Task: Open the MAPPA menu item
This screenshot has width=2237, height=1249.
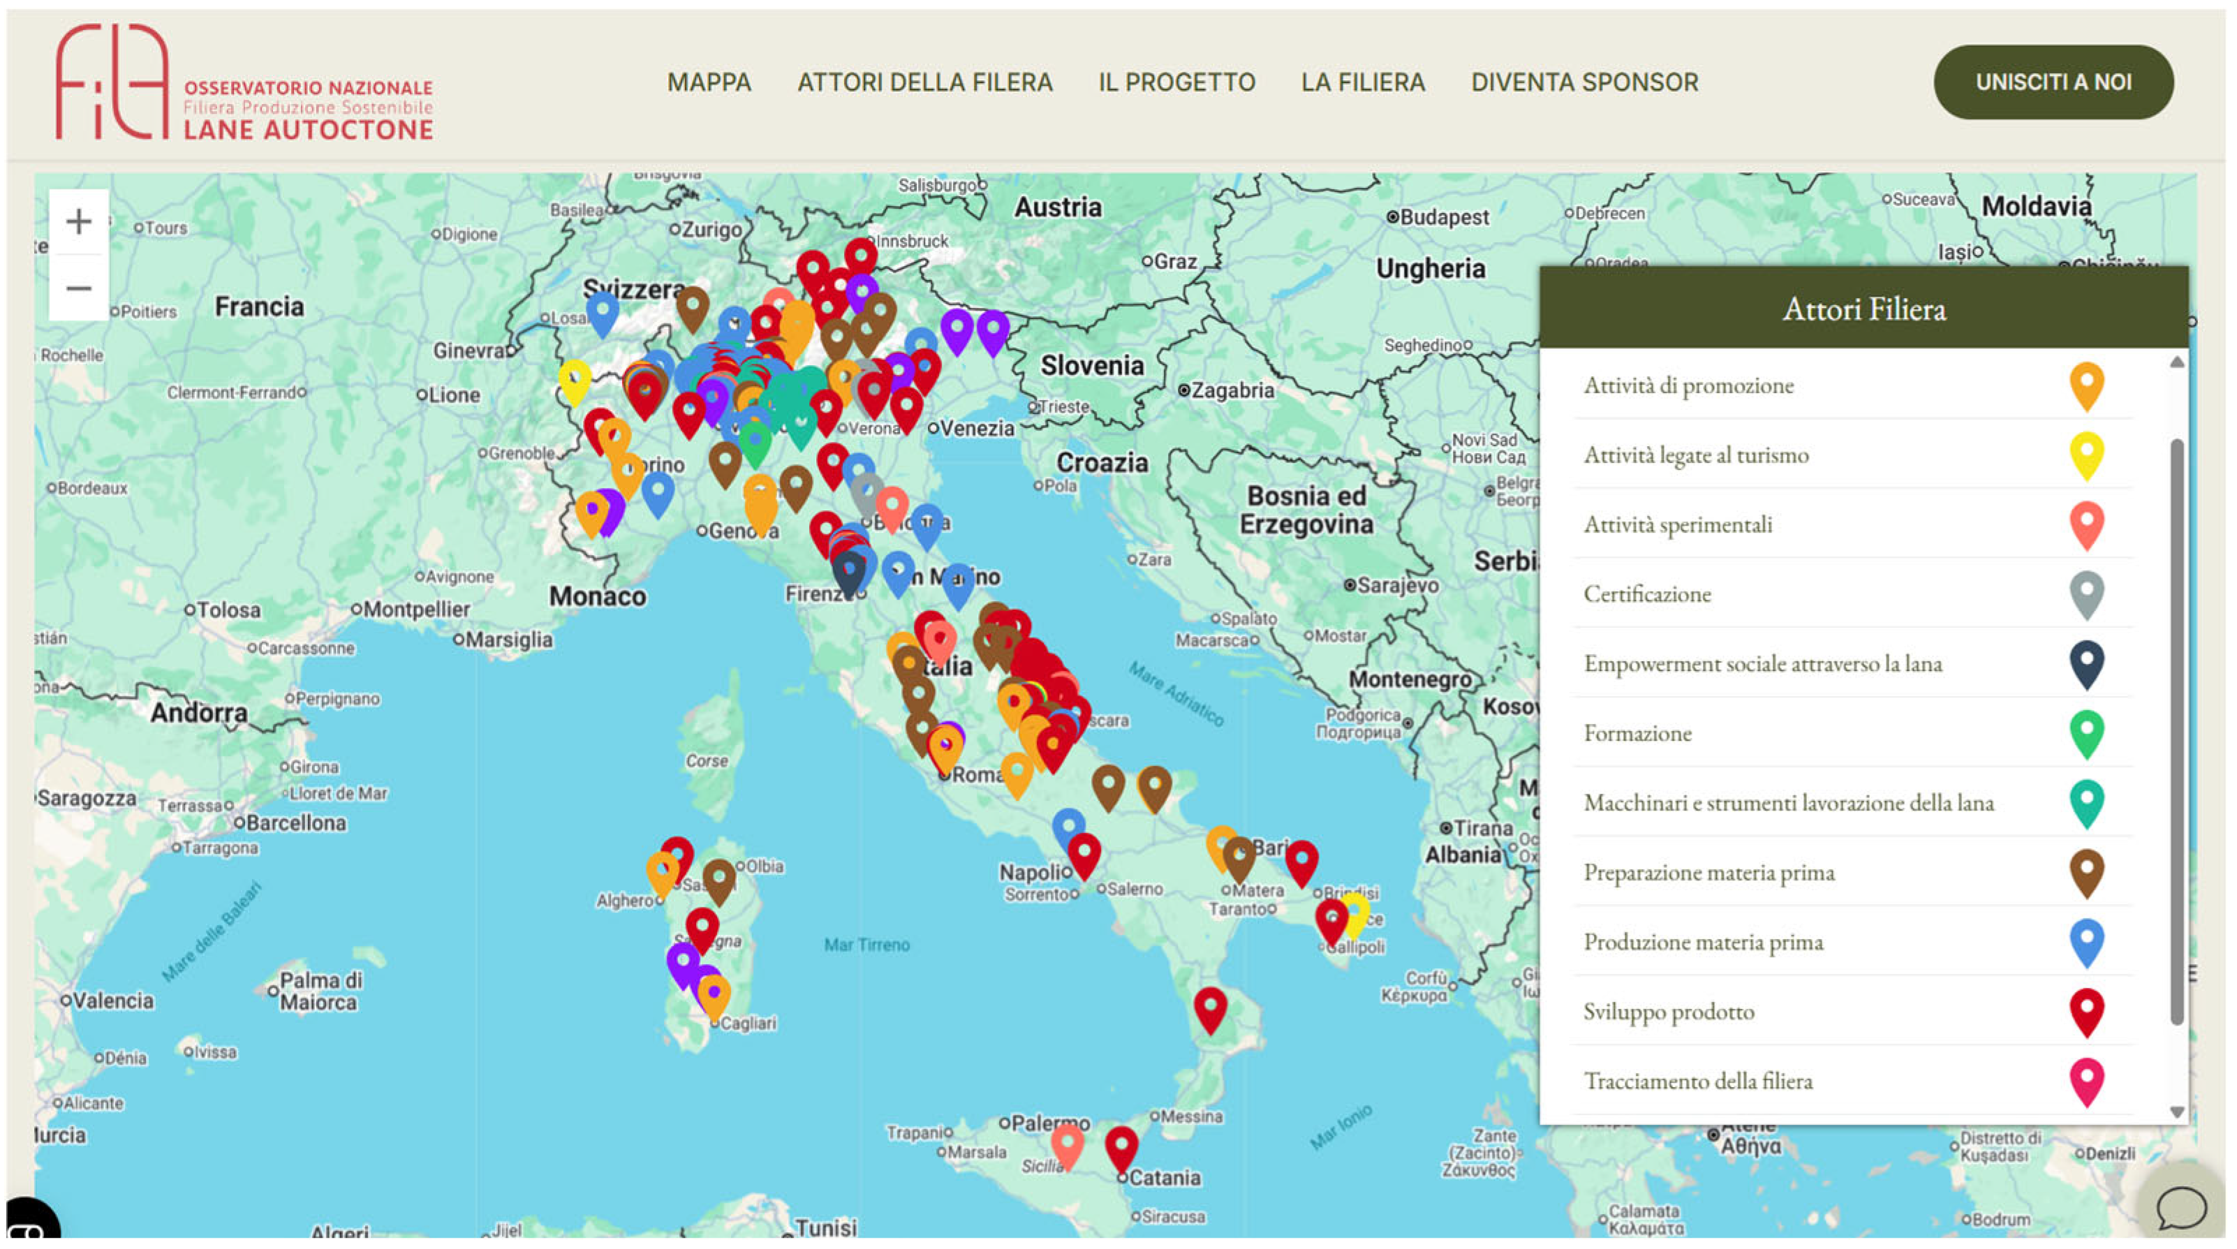Action: [x=709, y=82]
